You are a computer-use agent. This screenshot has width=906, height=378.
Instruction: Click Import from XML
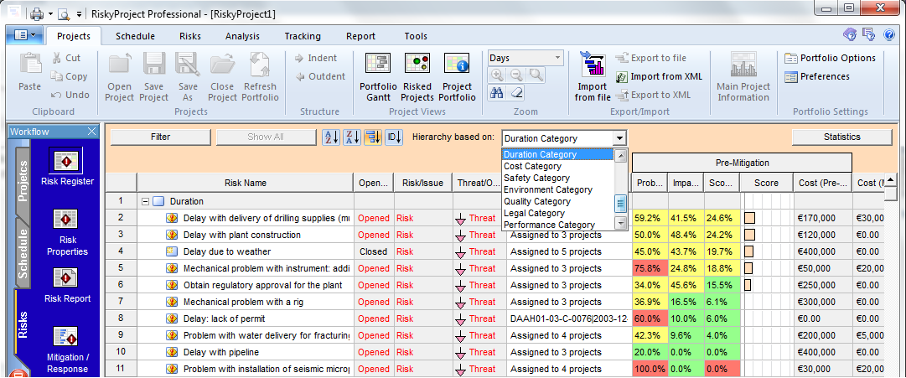660,76
